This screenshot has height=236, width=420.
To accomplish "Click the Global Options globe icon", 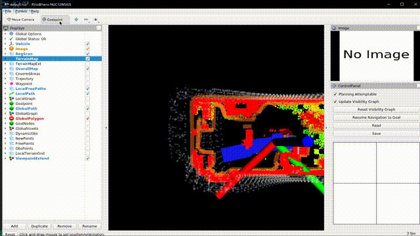I will pyautogui.click(x=11, y=33).
